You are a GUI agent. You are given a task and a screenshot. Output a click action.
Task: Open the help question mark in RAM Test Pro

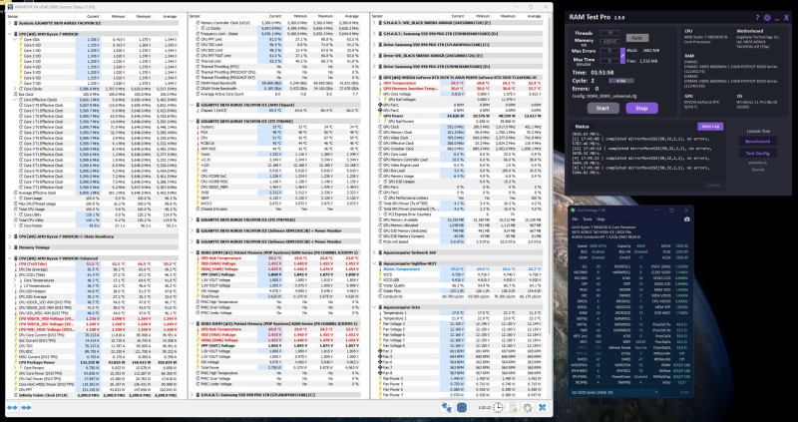pyautogui.click(x=757, y=18)
